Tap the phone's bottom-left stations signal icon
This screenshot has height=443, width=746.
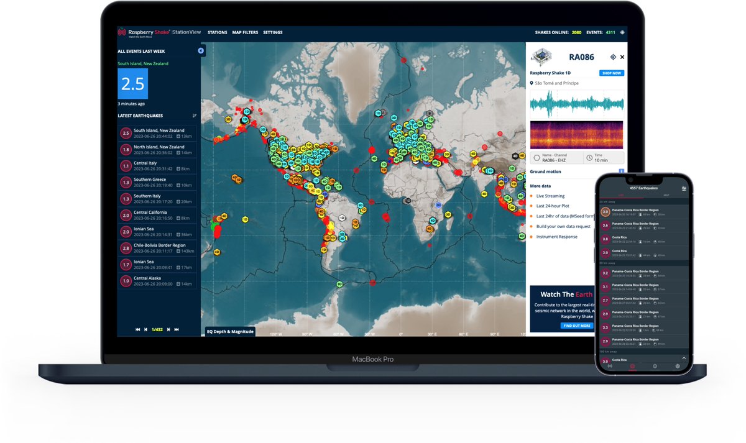(x=609, y=367)
